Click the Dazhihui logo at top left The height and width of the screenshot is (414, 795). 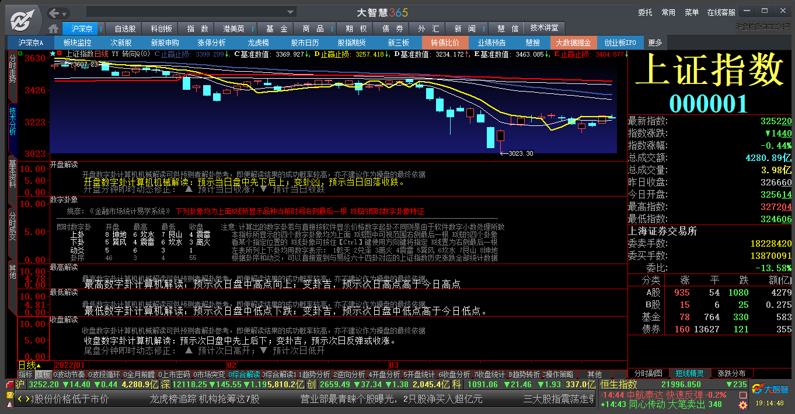(23, 19)
